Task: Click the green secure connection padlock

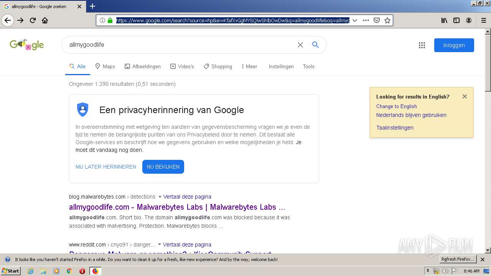Action: tap(110, 20)
